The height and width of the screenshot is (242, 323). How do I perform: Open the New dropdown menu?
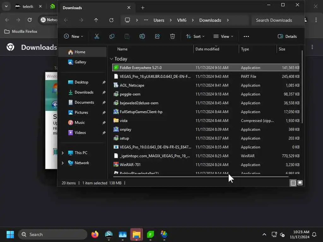[x=73, y=37]
